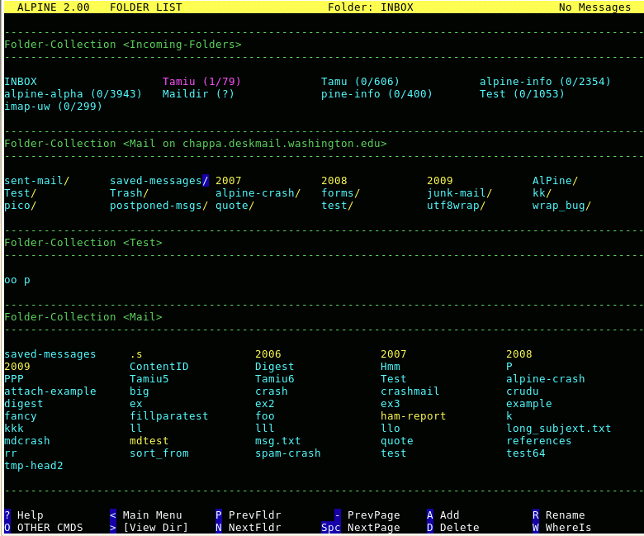Select the Hmm folder
Screen dimensions: 644x536
coord(391,367)
